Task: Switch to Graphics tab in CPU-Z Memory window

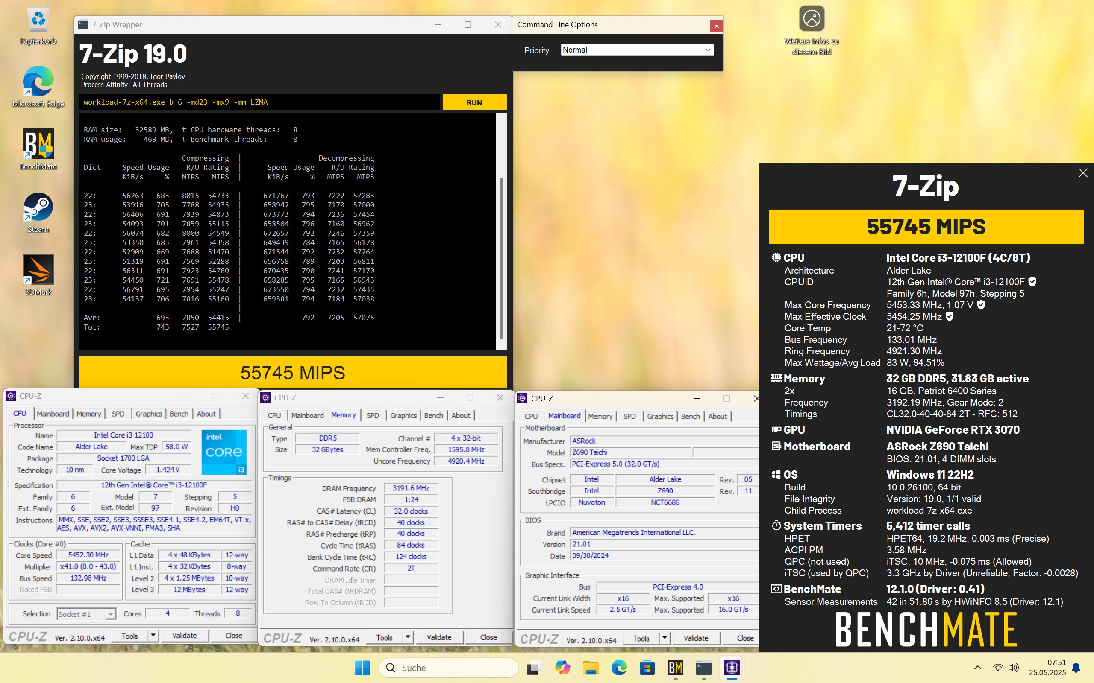Action: pos(403,416)
